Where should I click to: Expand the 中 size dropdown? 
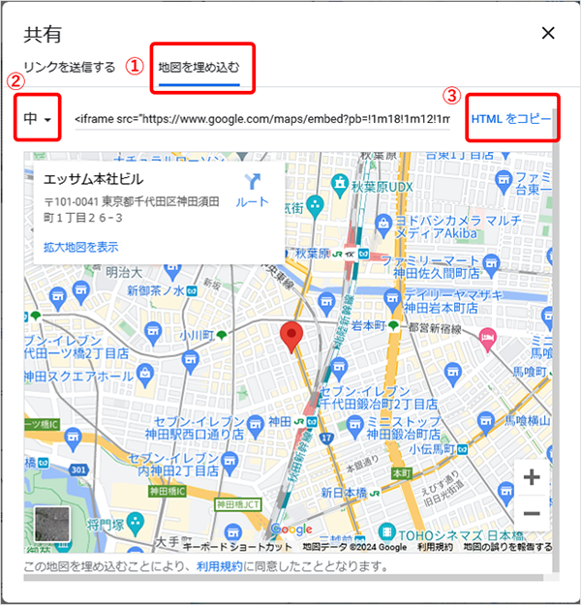coord(37,118)
